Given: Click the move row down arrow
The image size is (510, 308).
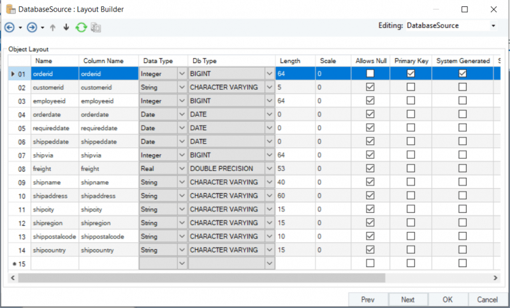Looking at the screenshot, I should pyautogui.click(x=66, y=27).
